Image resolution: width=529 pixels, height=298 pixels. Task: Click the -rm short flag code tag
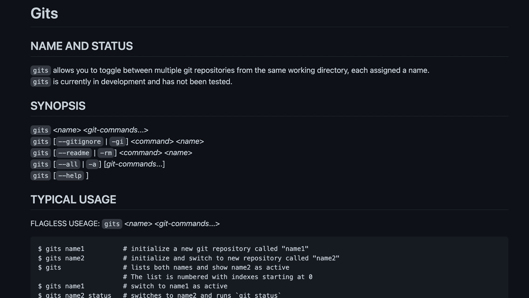point(106,153)
